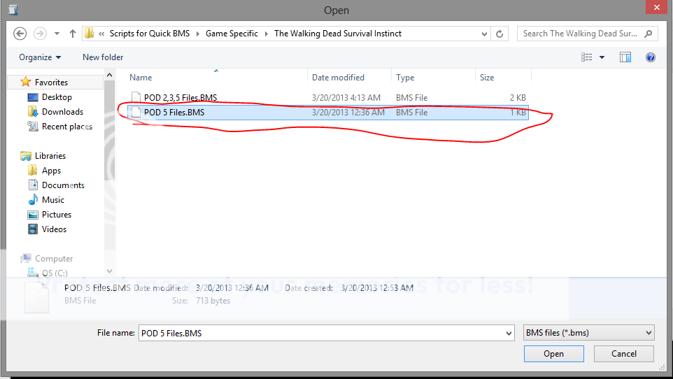
Task: Open the Videos library
Action: (x=54, y=229)
